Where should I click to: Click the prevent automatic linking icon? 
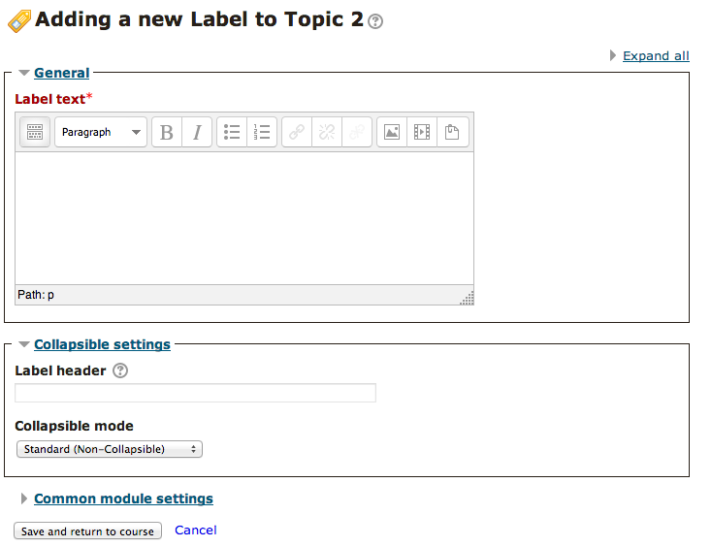(356, 132)
